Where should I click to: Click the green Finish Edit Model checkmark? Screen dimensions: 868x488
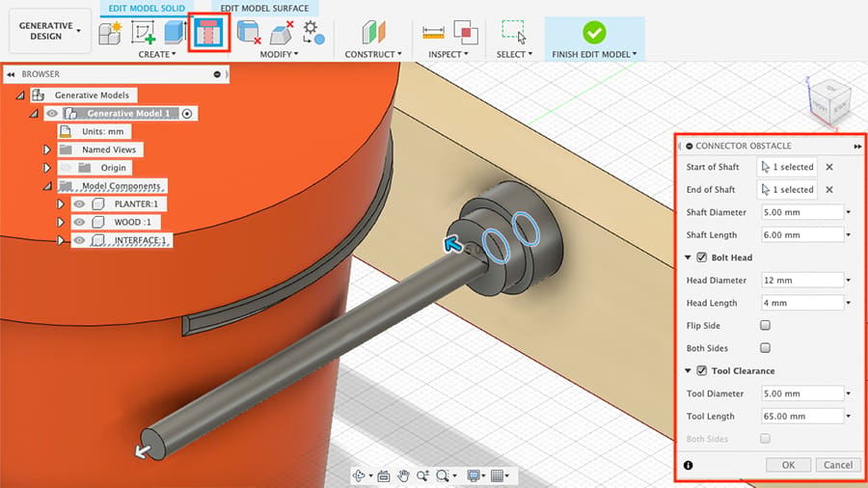[594, 33]
